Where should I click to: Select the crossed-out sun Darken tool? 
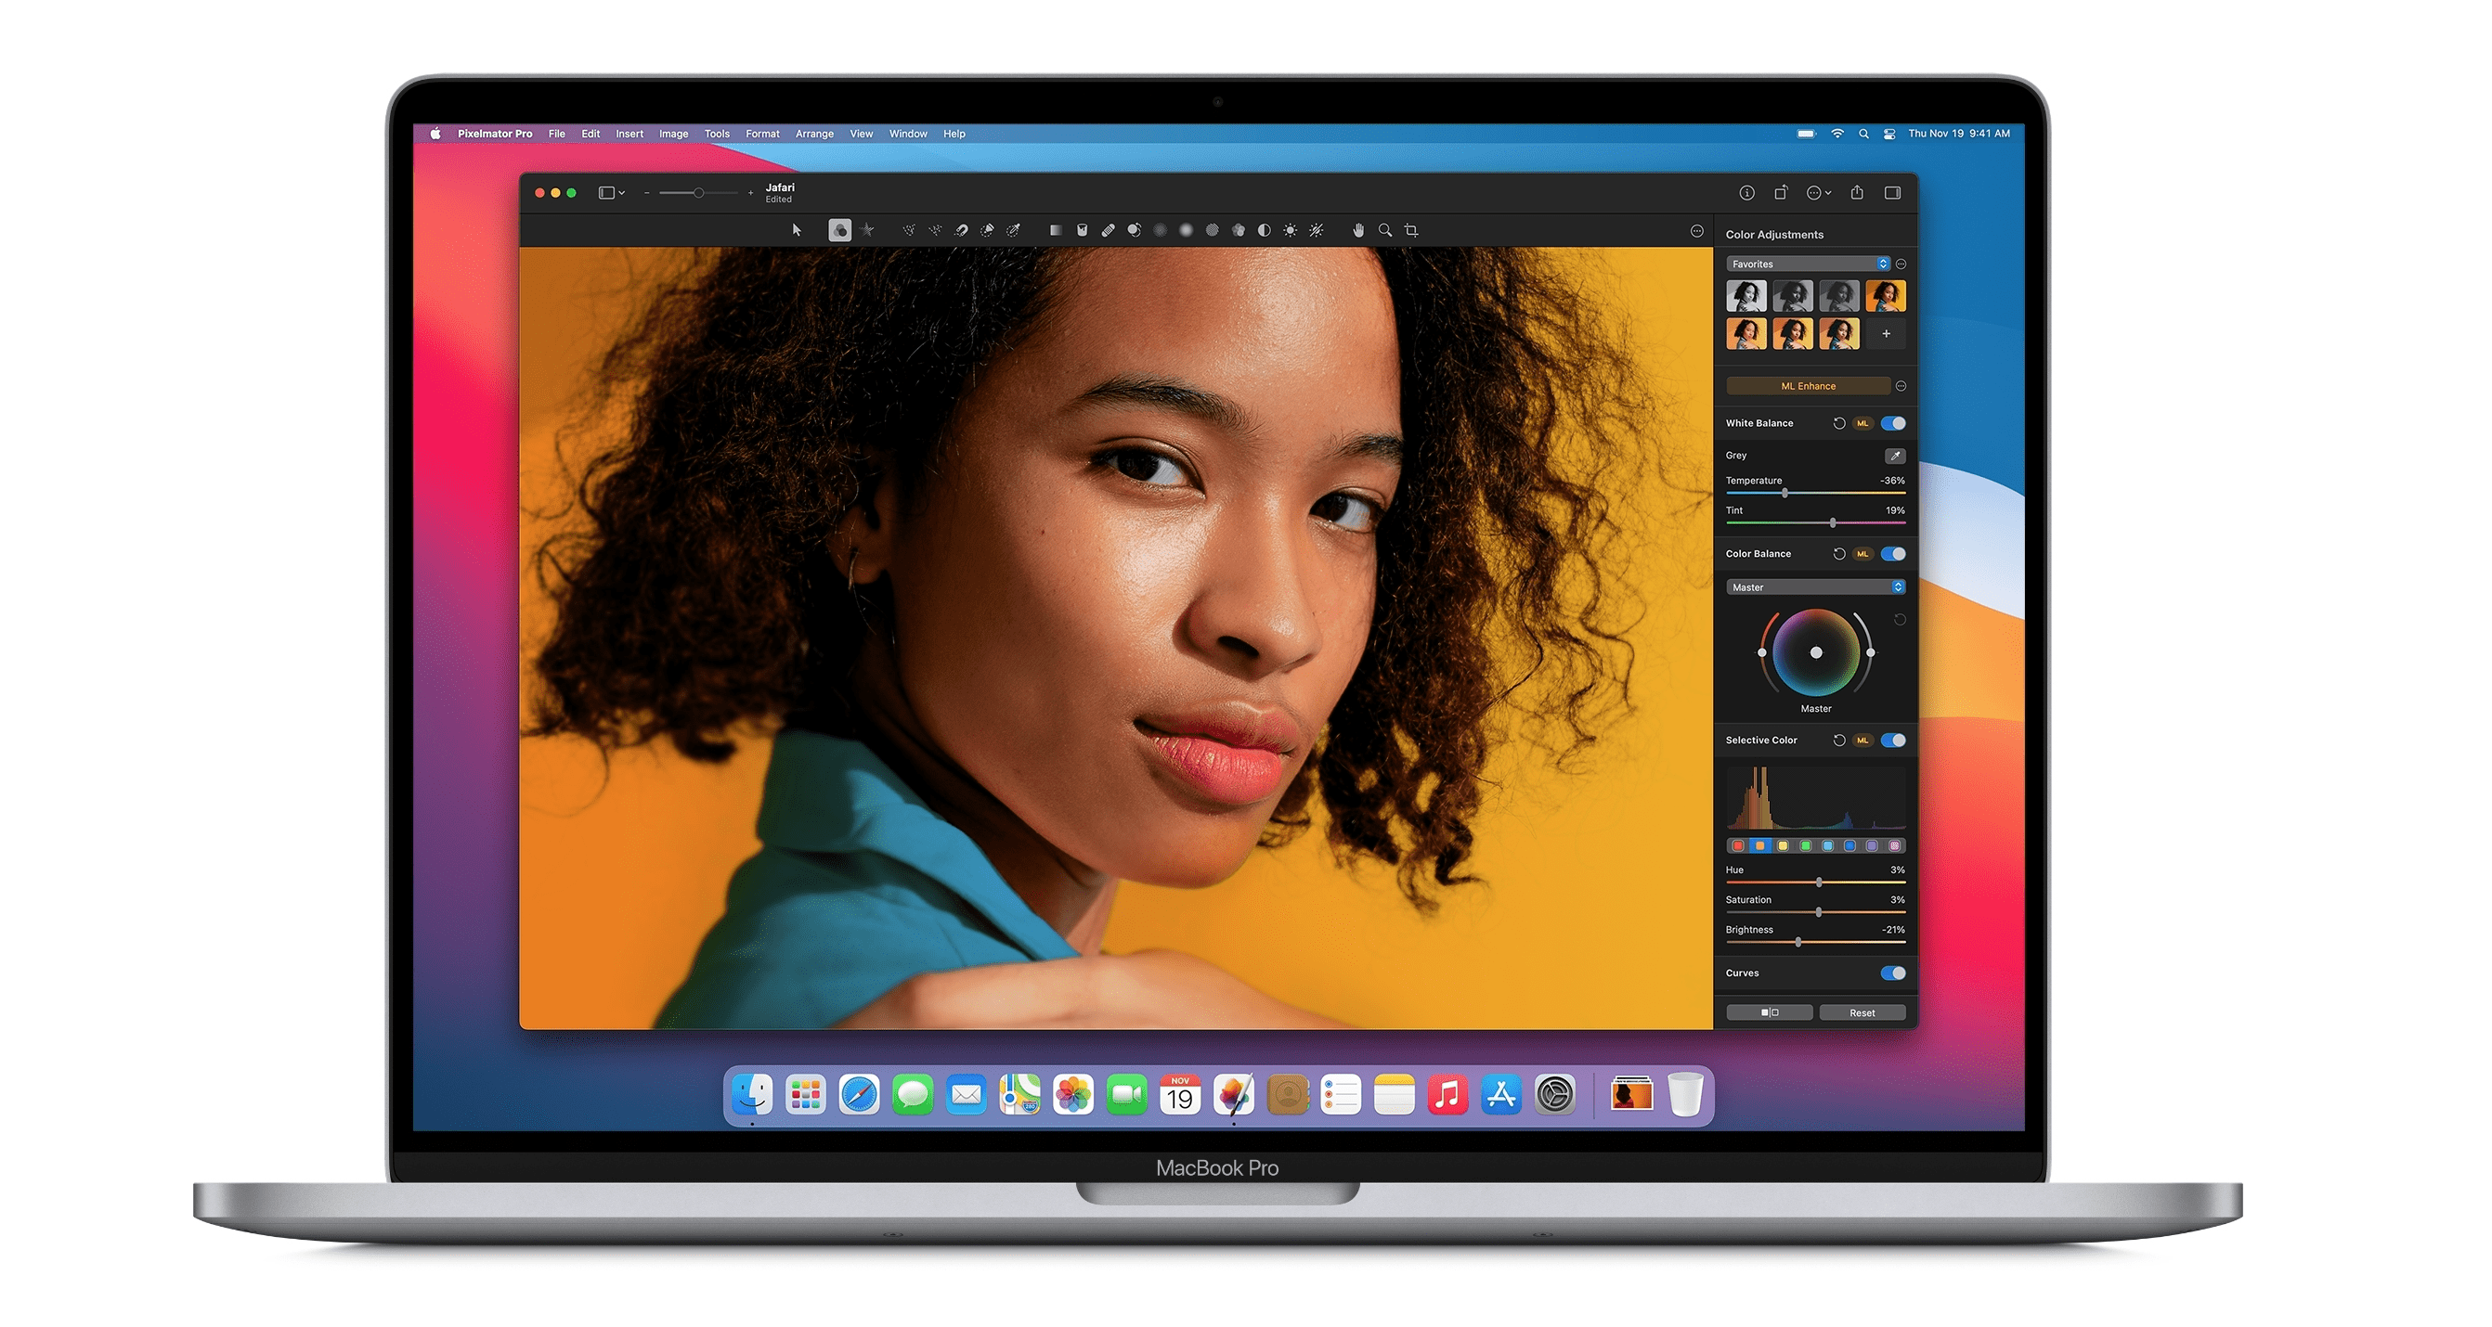[1317, 230]
